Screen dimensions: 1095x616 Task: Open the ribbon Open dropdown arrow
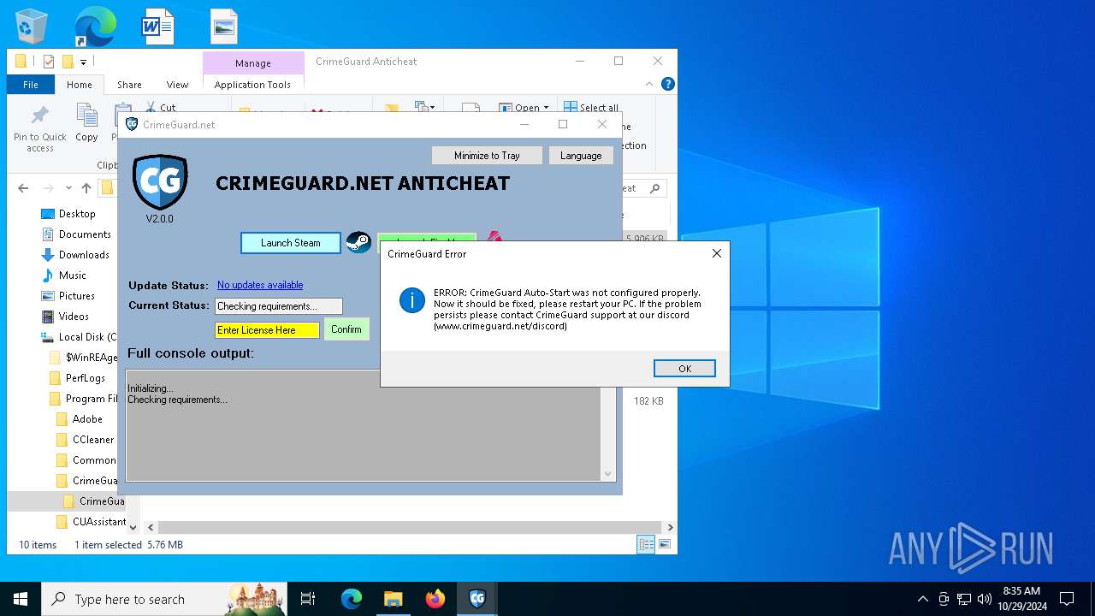coord(546,108)
